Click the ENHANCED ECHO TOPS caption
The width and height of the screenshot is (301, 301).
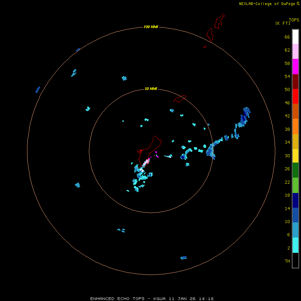117,299
